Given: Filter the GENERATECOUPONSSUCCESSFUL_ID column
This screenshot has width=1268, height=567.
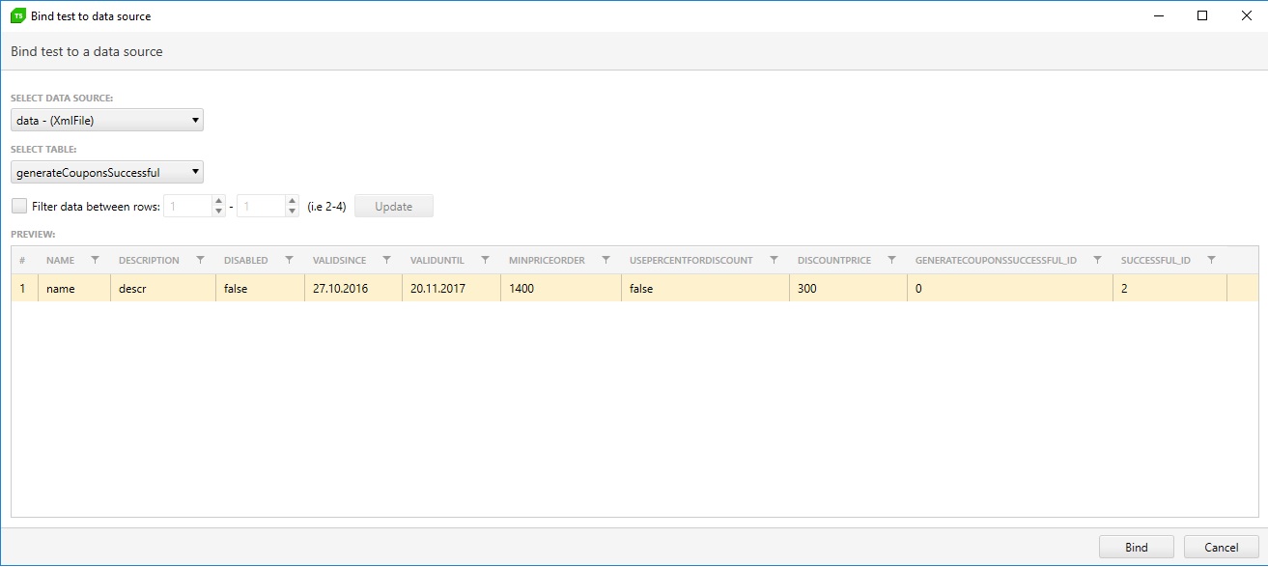Looking at the screenshot, I should click(1097, 260).
